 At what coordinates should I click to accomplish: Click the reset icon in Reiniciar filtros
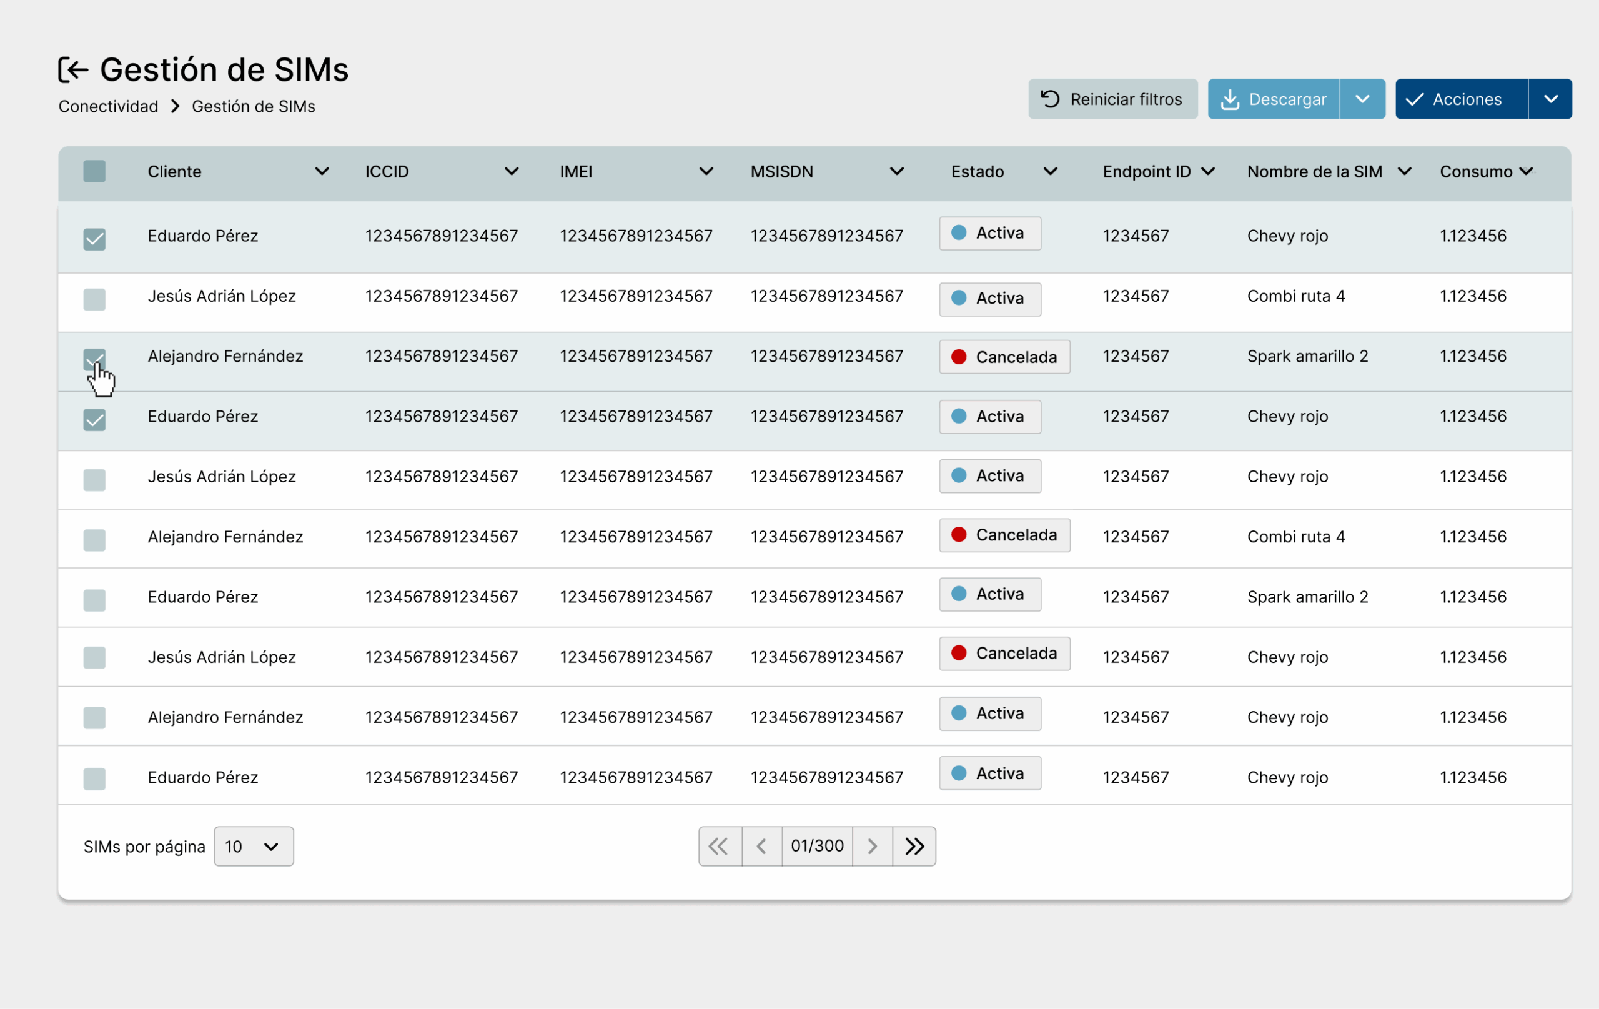click(x=1050, y=99)
